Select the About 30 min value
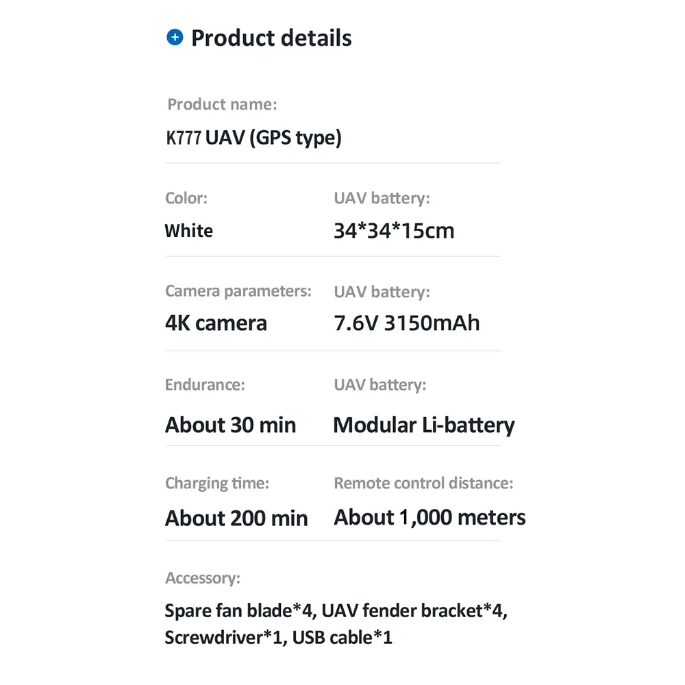This screenshot has width=685, height=685. pos(230,425)
